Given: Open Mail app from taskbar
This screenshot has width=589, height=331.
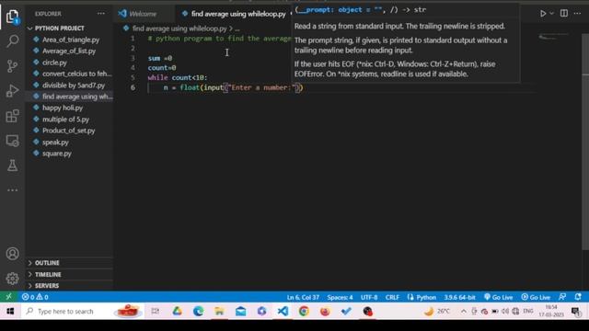Looking at the screenshot, I should coord(241,311).
